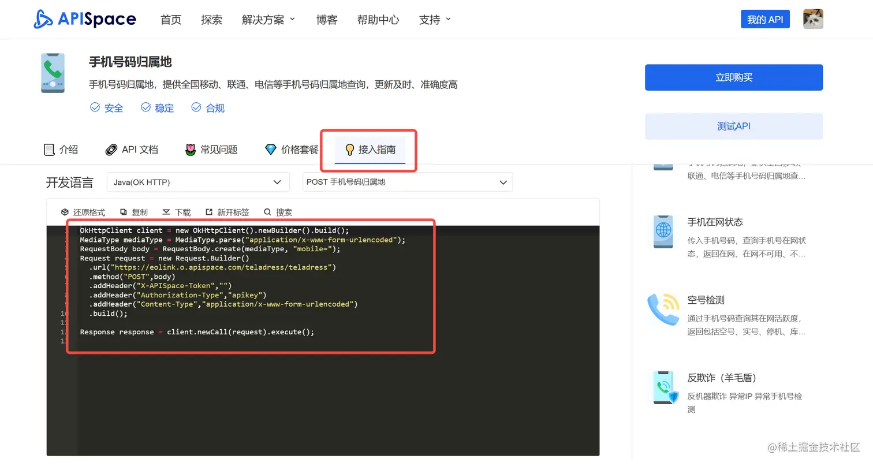Click the 稳定 label text
This screenshot has height=466, width=873.
point(165,108)
